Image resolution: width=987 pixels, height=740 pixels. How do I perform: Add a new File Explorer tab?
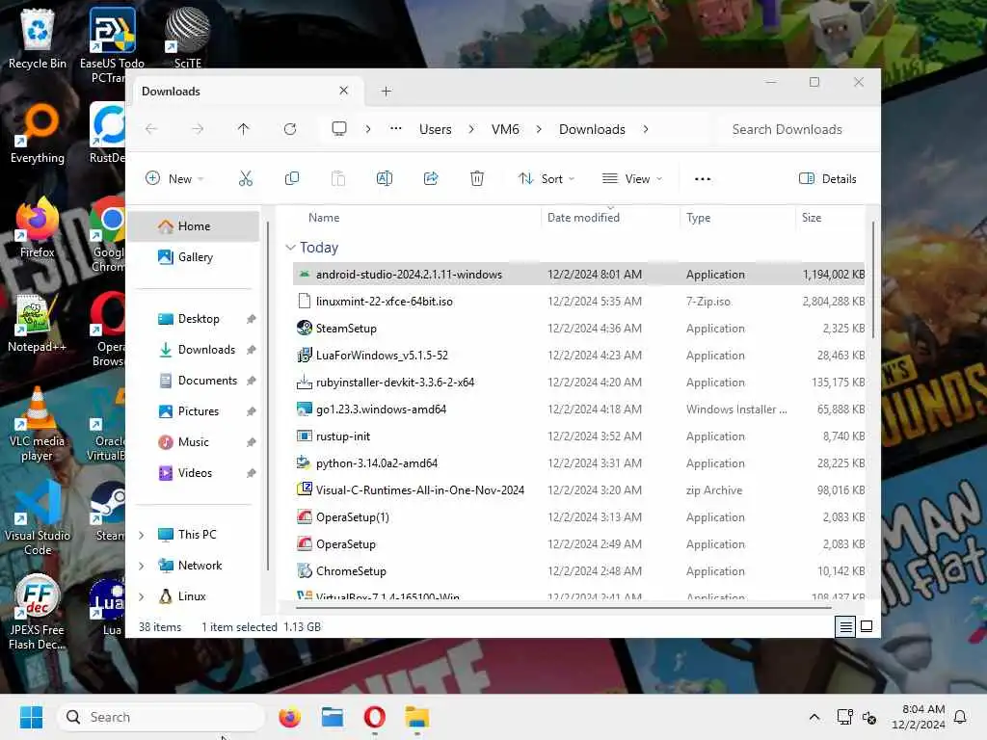pos(387,92)
